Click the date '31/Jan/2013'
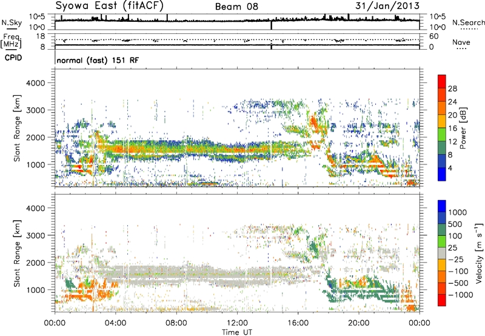Screen dimensions: 485x336 pyautogui.click(x=387, y=6)
